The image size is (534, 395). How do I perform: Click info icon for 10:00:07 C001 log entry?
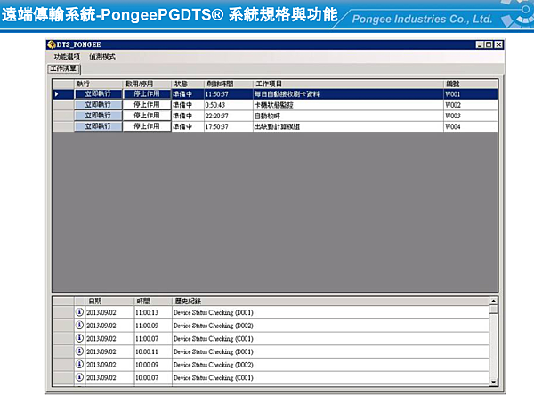coord(79,377)
